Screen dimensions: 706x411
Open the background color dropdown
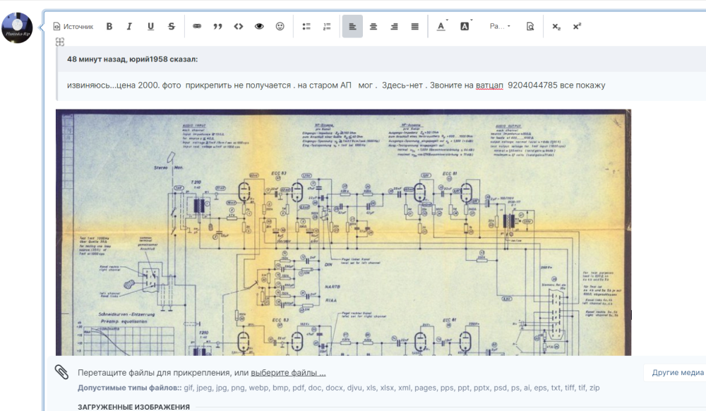coord(465,27)
